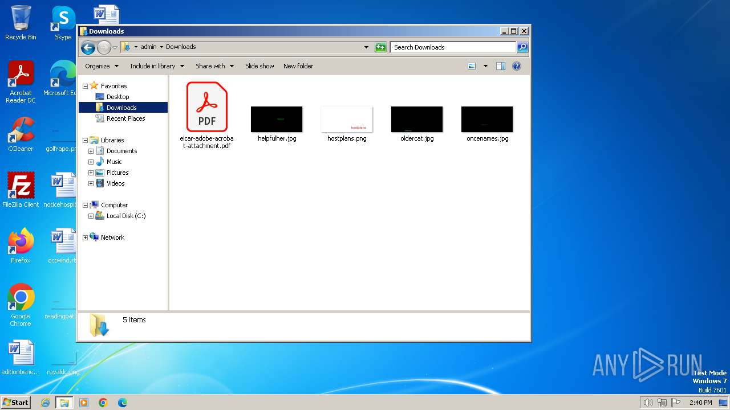Open Windows Media Player from taskbar

click(x=84, y=403)
